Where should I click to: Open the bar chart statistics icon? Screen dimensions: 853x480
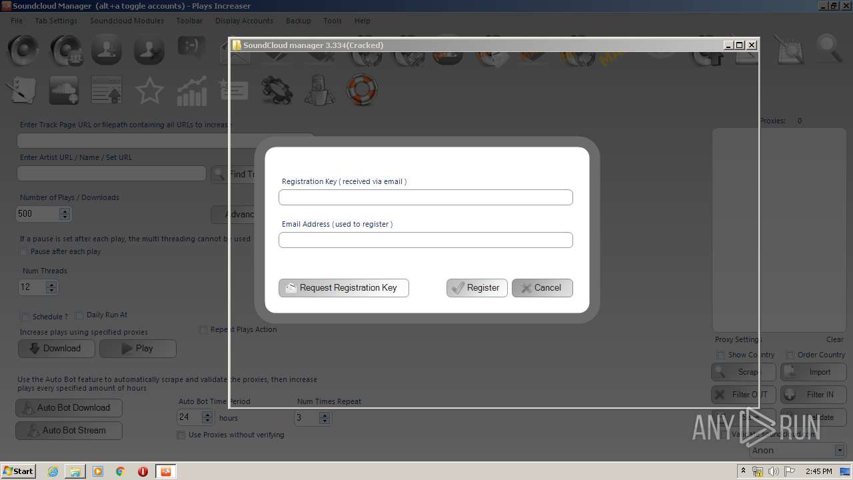point(192,91)
